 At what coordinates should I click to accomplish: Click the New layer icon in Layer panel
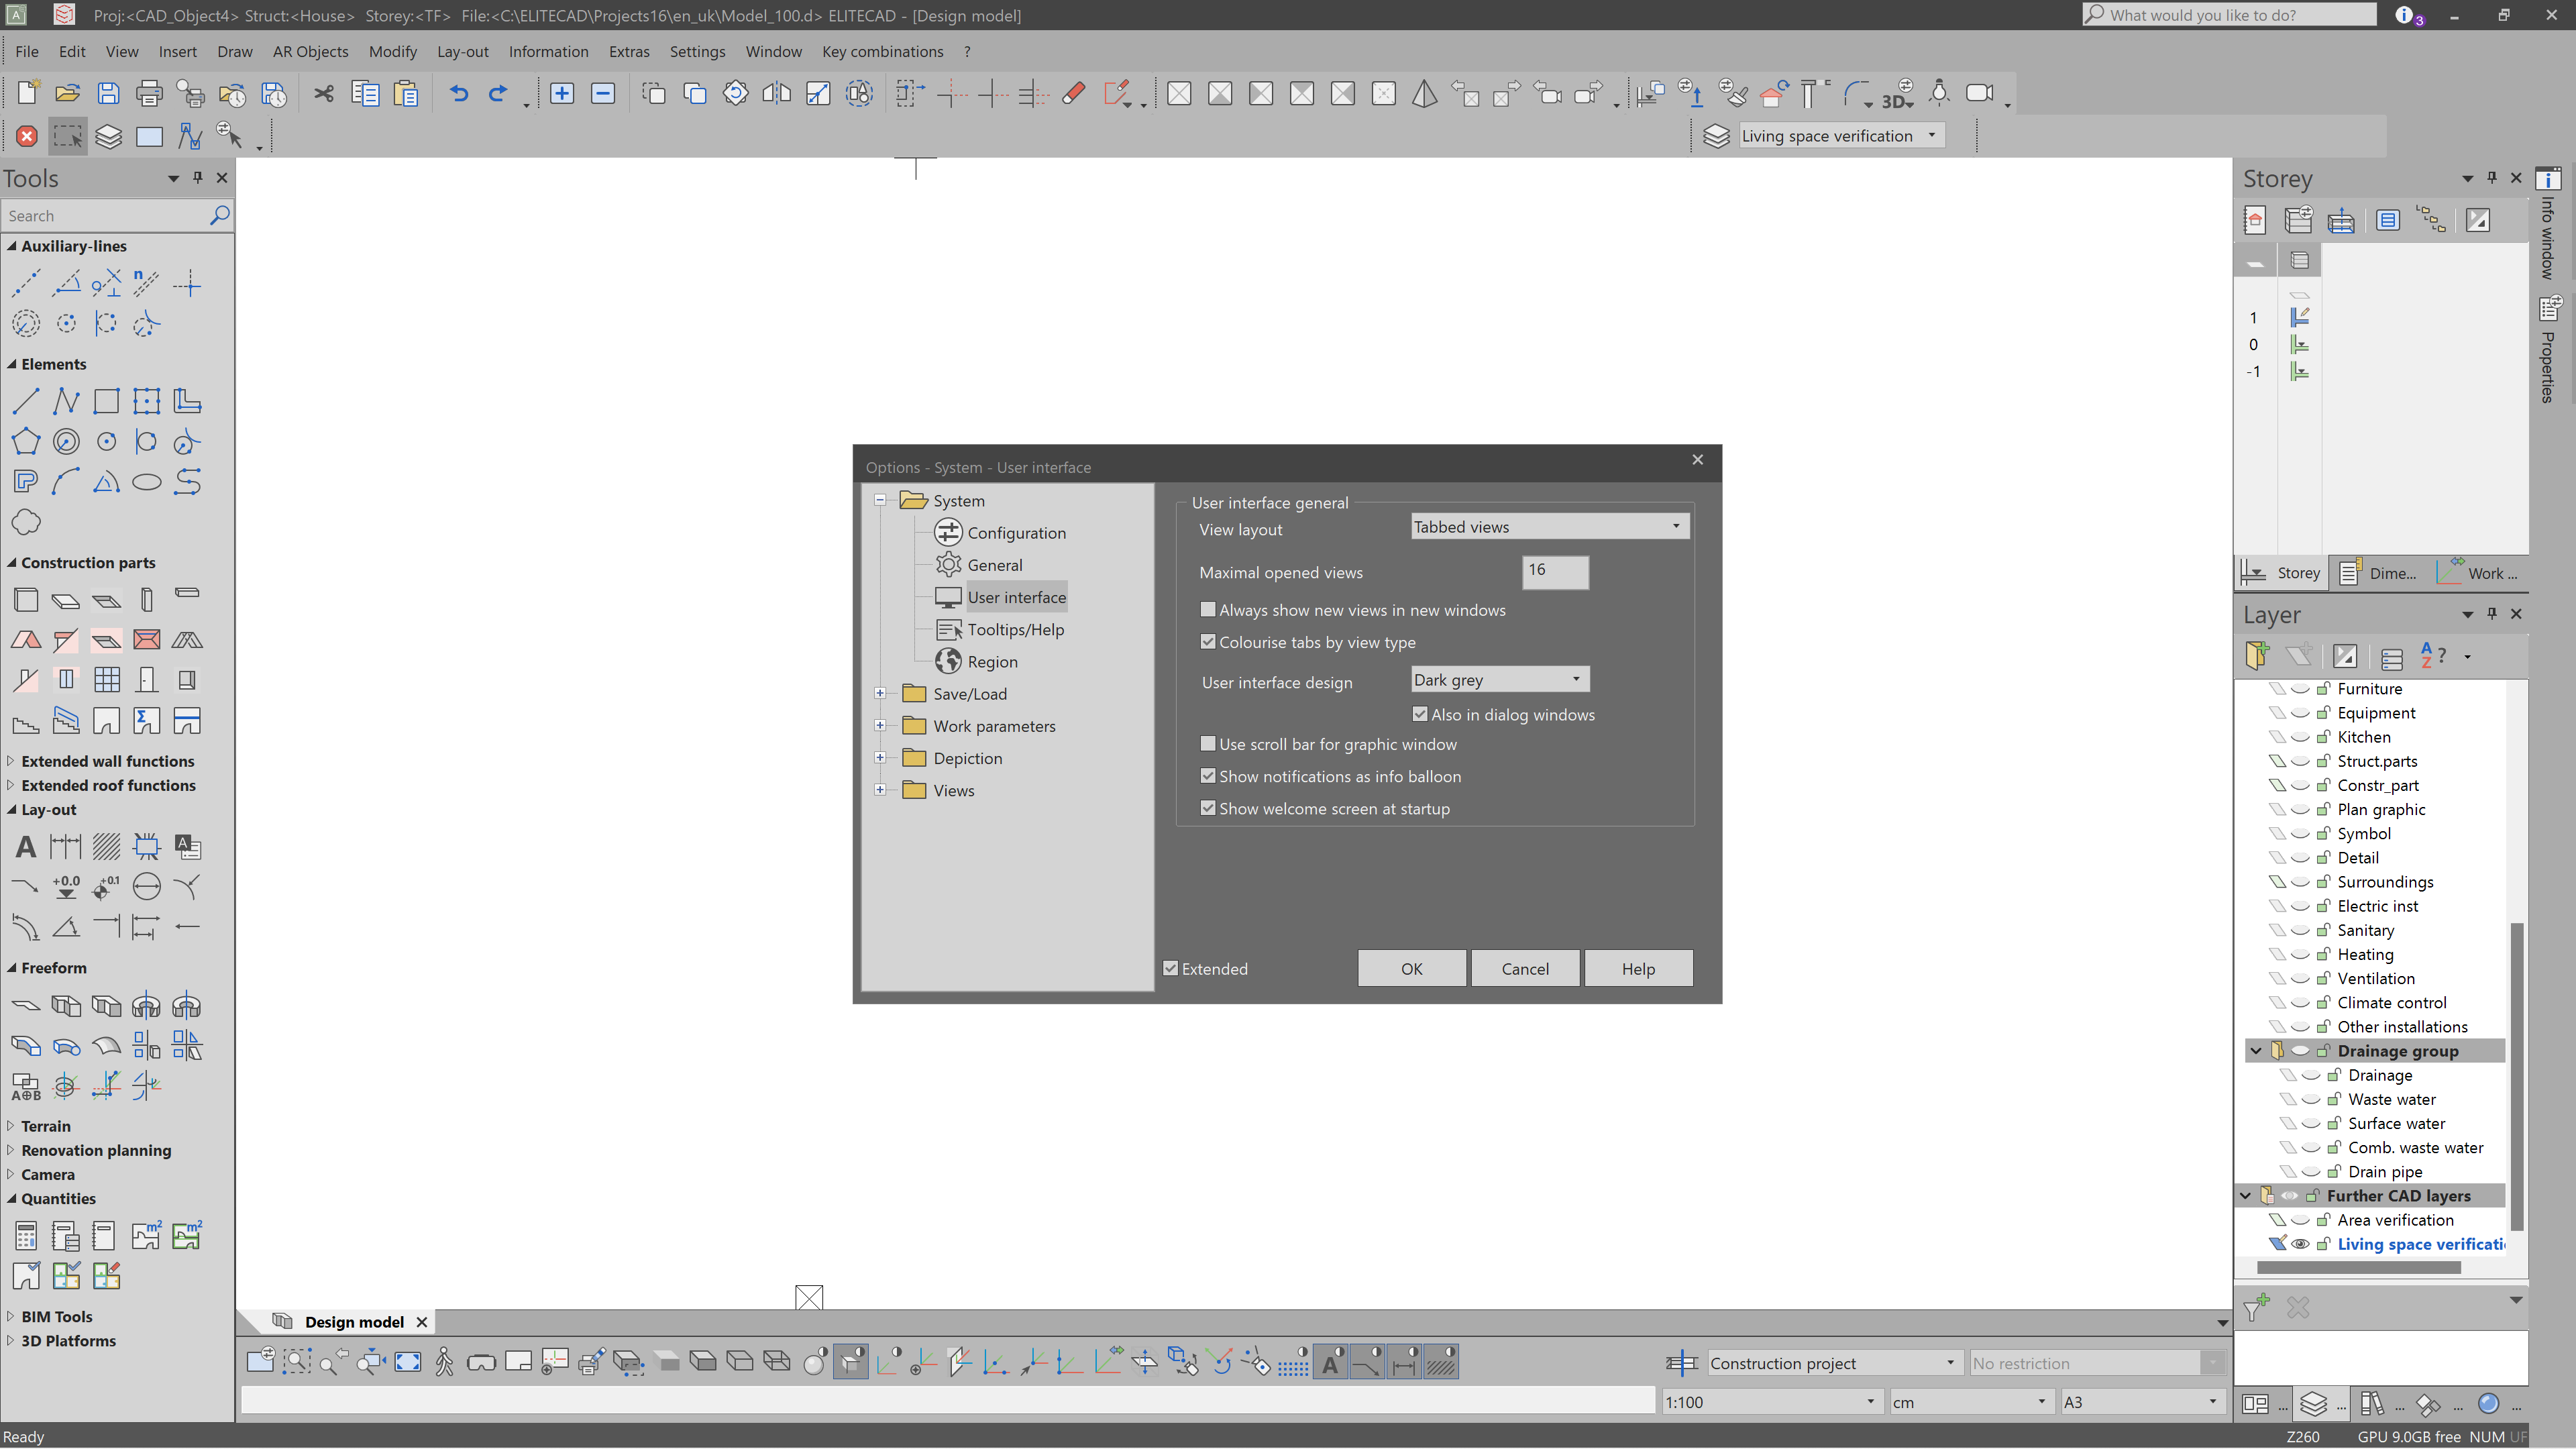2257,656
